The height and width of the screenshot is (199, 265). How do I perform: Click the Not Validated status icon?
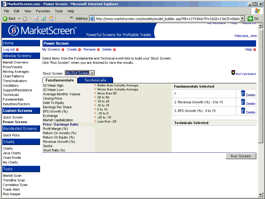coord(233,72)
